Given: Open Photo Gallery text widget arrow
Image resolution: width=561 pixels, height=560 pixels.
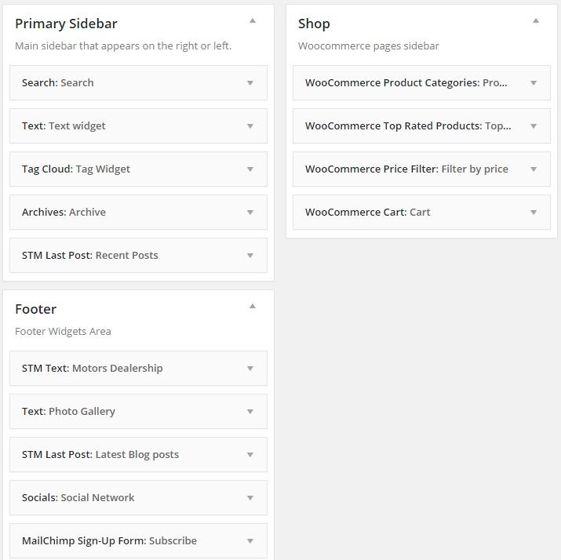Looking at the screenshot, I should [x=250, y=412].
